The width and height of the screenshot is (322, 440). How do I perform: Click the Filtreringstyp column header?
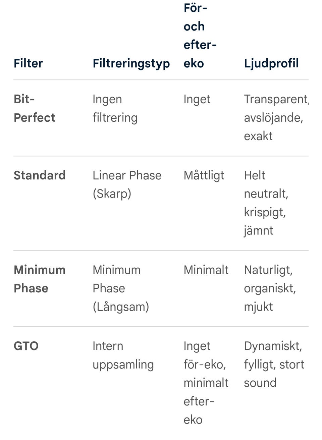131,64
